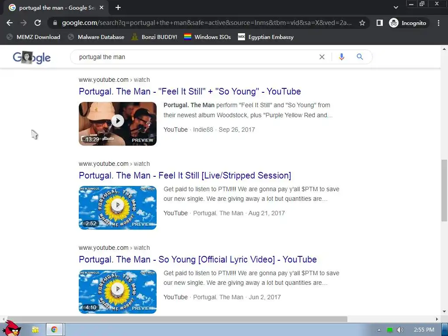Open a new browser tab
This screenshot has height=336, width=448.
[x=118, y=8]
